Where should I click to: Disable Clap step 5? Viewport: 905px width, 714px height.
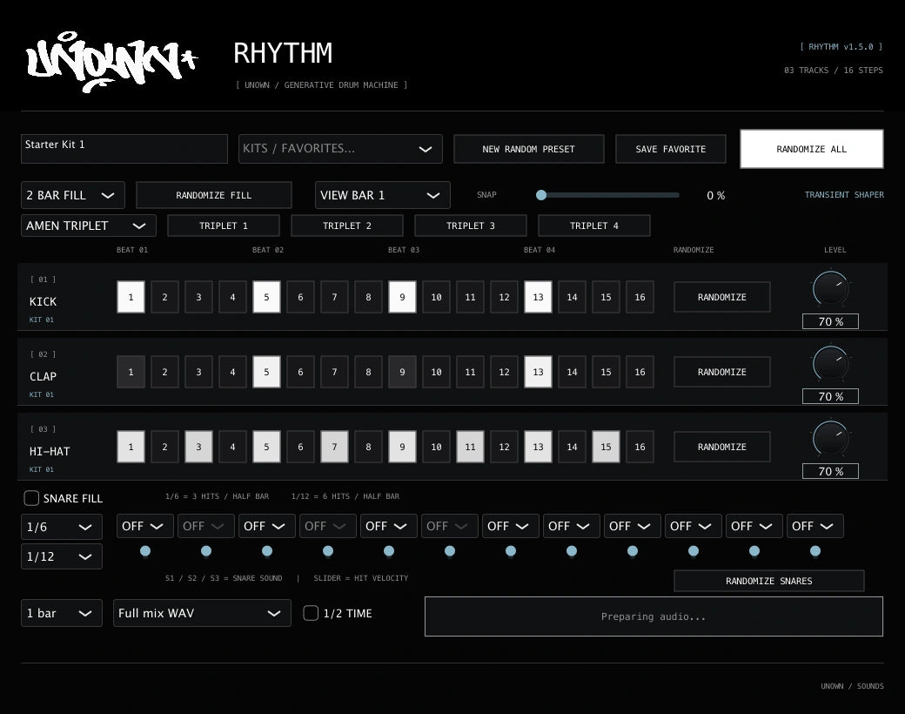coord(266,372)
